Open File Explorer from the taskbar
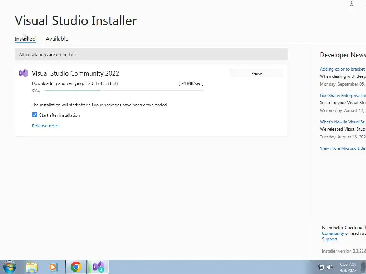Screen dimensions: 366x274 (x=32, y=267)
